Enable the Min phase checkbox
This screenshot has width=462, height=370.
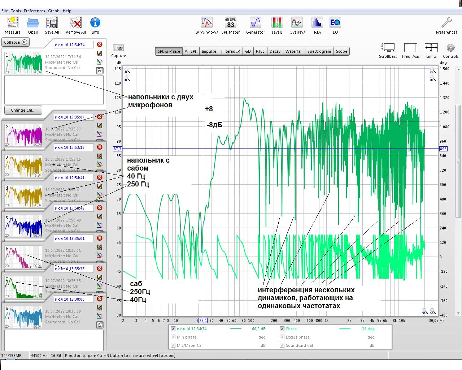(173, 337)
